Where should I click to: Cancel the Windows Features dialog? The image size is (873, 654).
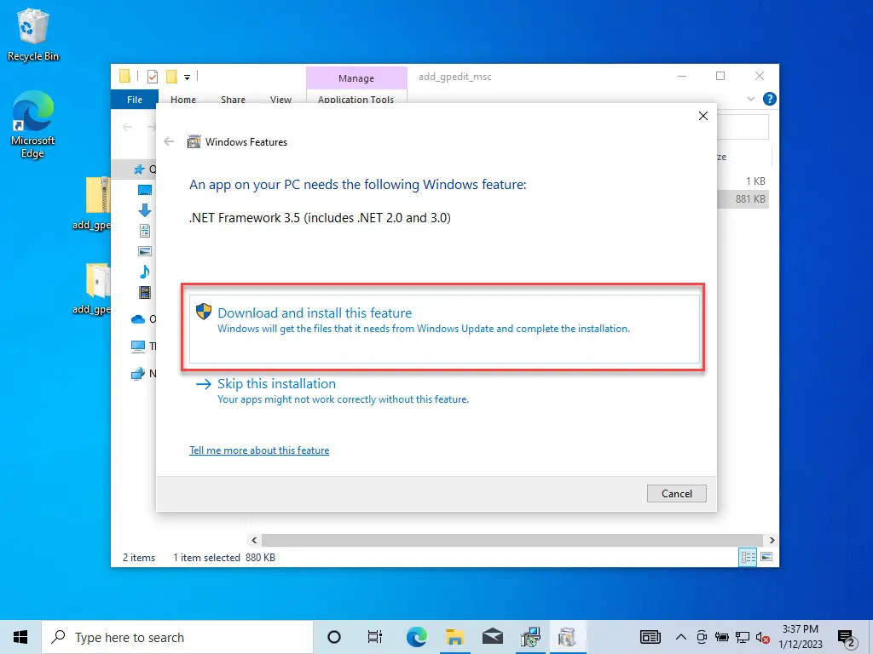click(676, 493)
